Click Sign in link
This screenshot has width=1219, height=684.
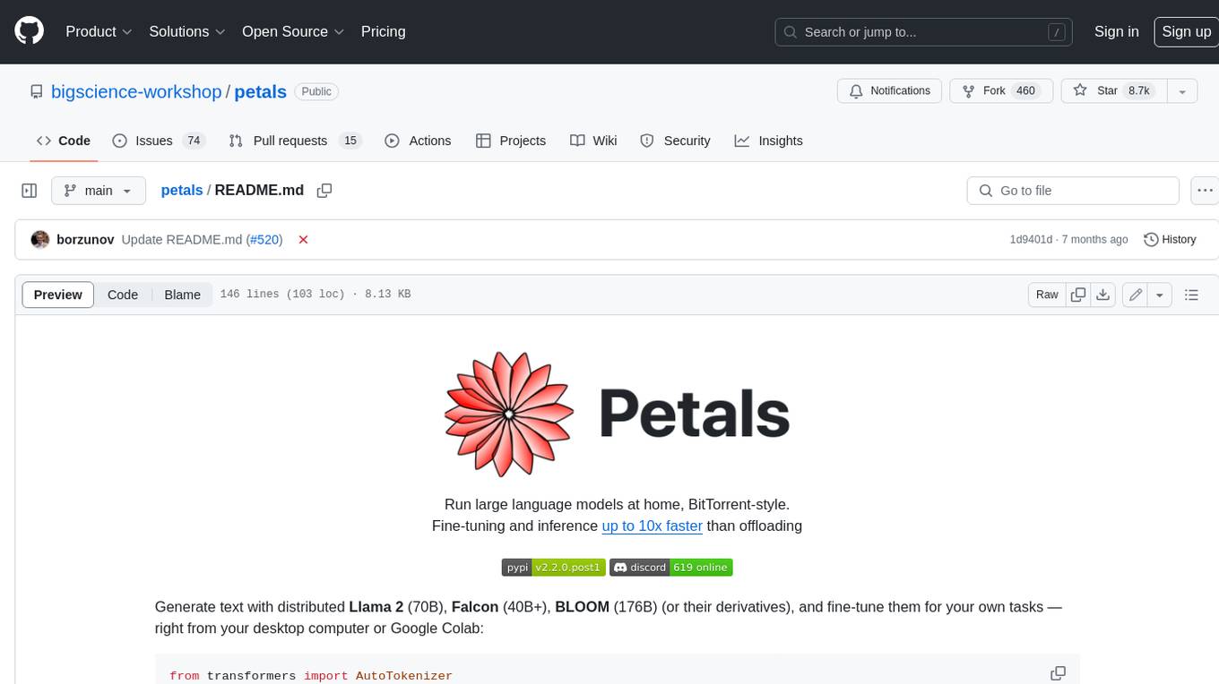pyautogui.click(x=1116, y=31)
